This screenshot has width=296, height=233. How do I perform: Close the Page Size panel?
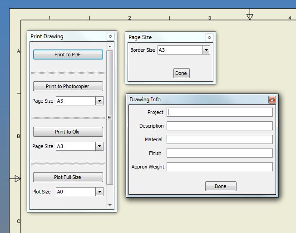210,37
